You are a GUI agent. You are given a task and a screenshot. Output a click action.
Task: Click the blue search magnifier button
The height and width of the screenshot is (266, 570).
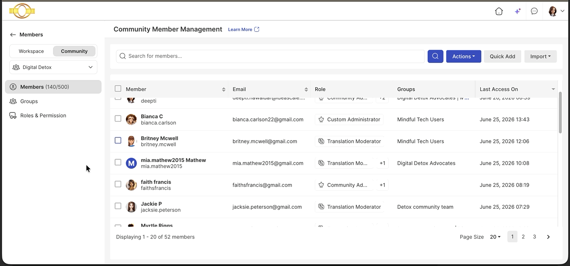coord(435,56)
